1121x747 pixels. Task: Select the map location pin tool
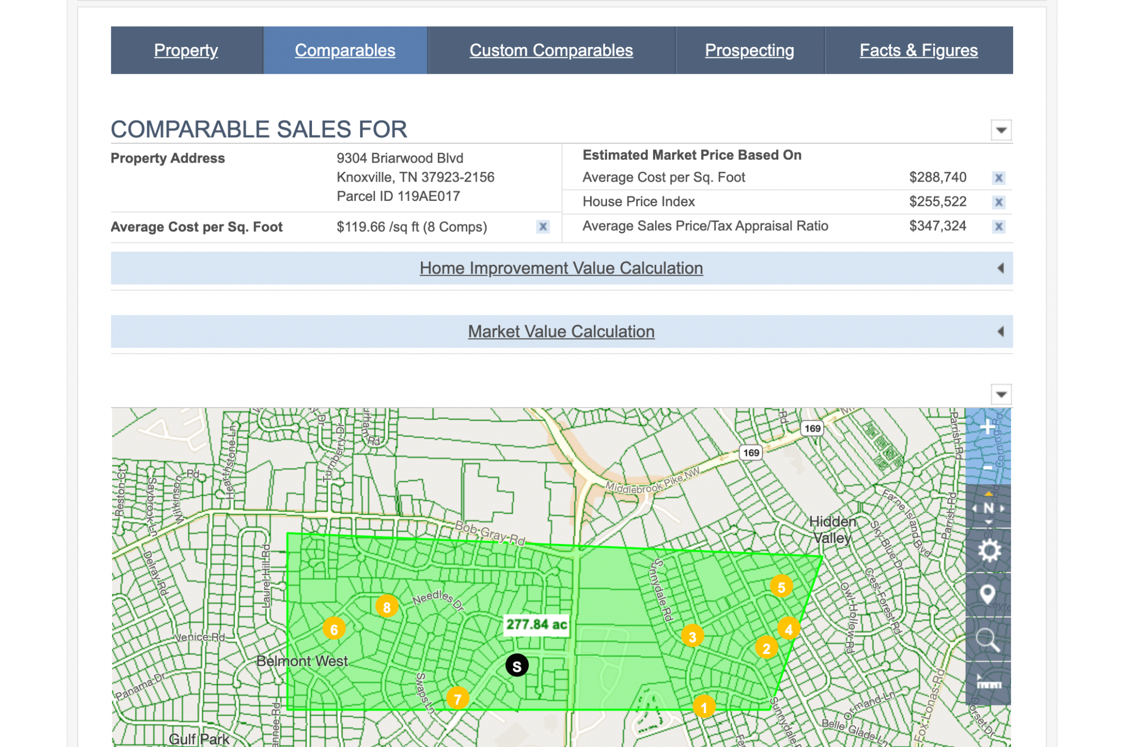coord(987,594)
